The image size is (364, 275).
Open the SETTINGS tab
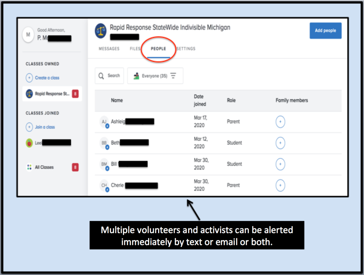pos(186,49)
